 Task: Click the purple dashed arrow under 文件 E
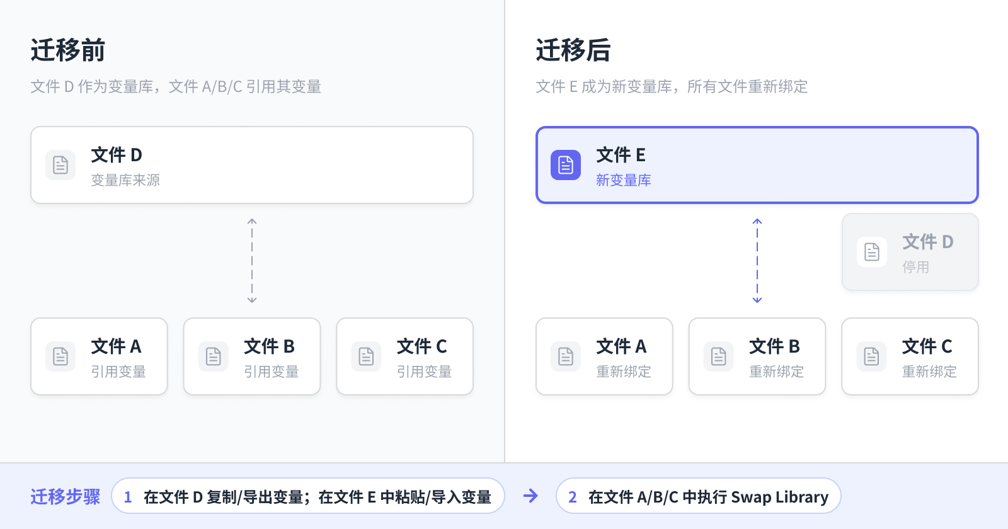click(x=757, y=261)
